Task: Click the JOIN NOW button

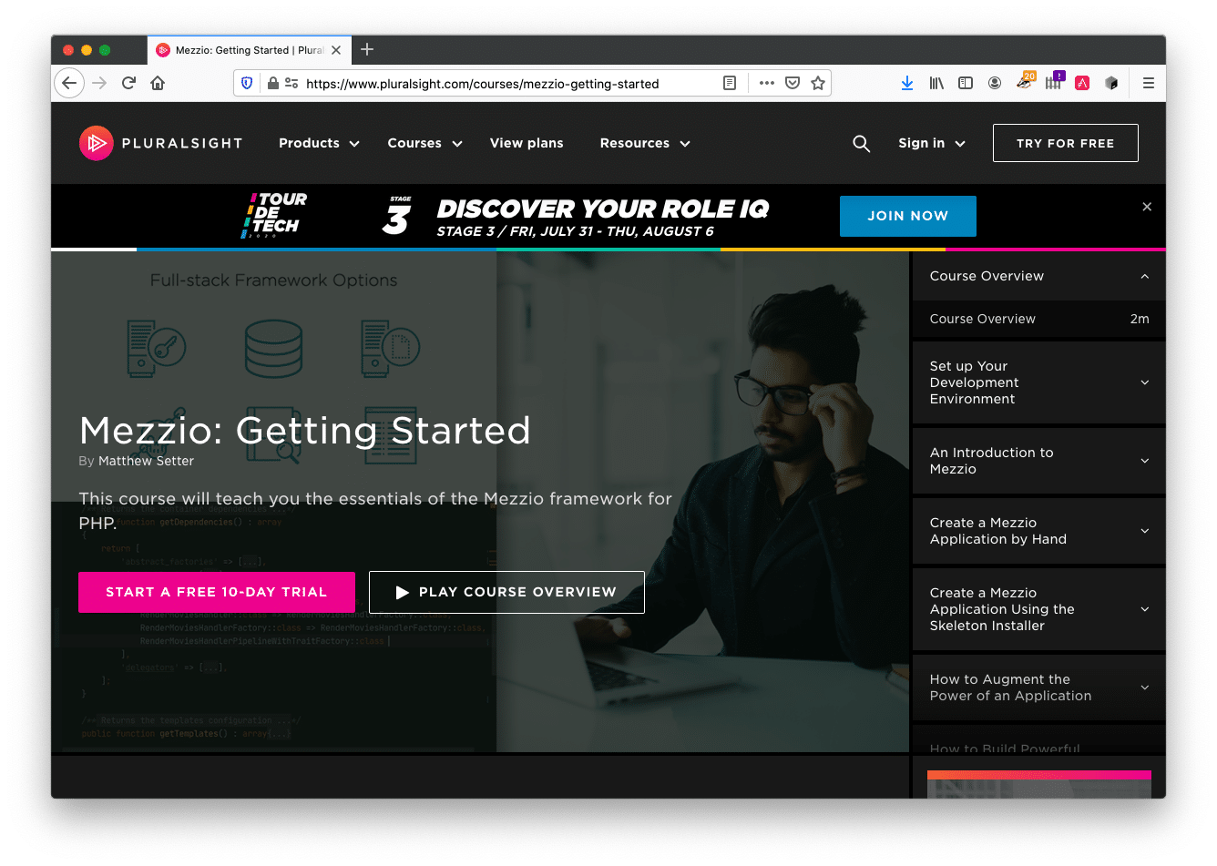Action: click(x=907, y=216)
